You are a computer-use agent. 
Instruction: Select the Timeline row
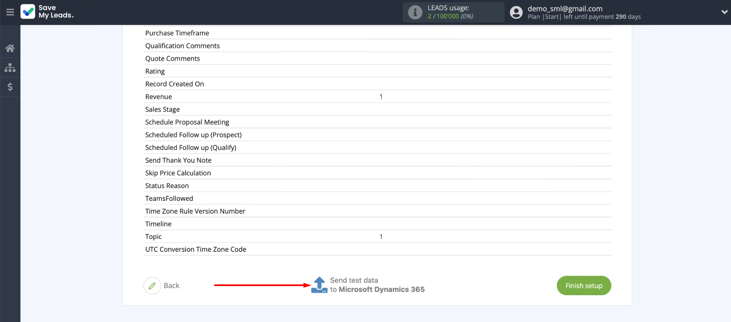(377, 224)
